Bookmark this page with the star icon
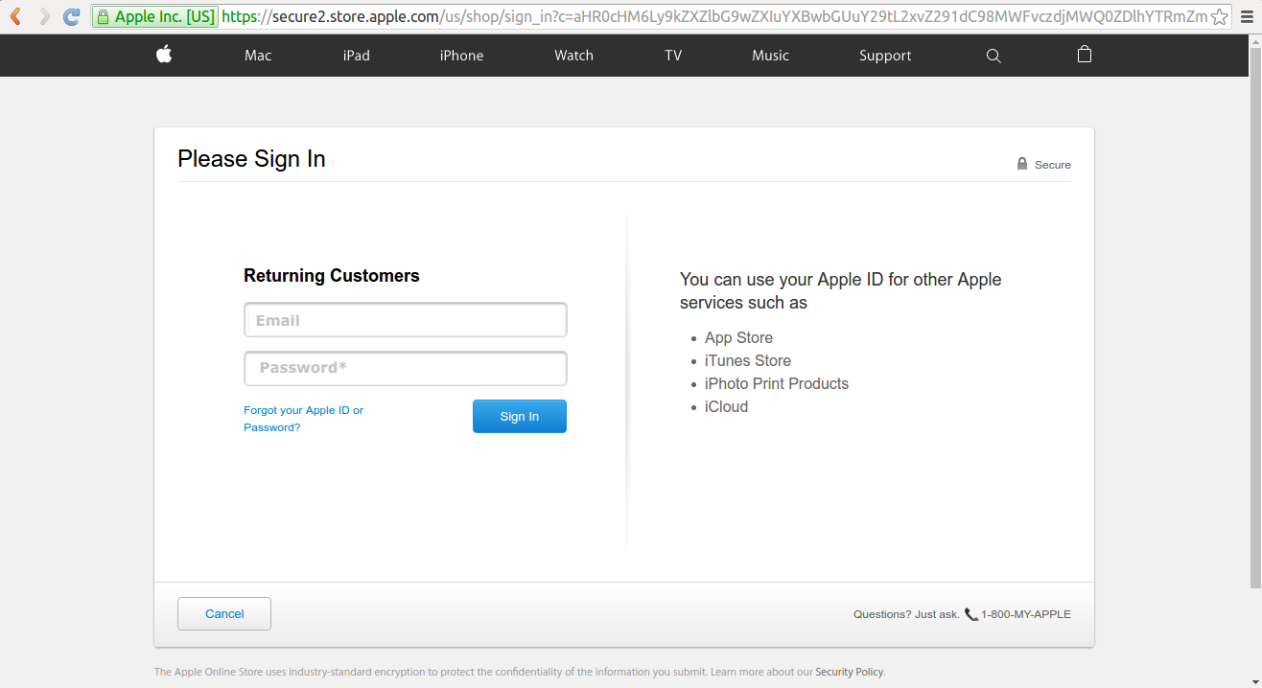 1219,16
